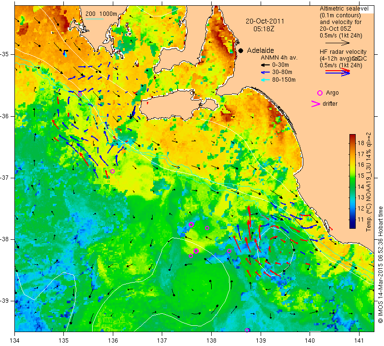Click the Argo float marker near 136E 37S

112,171
